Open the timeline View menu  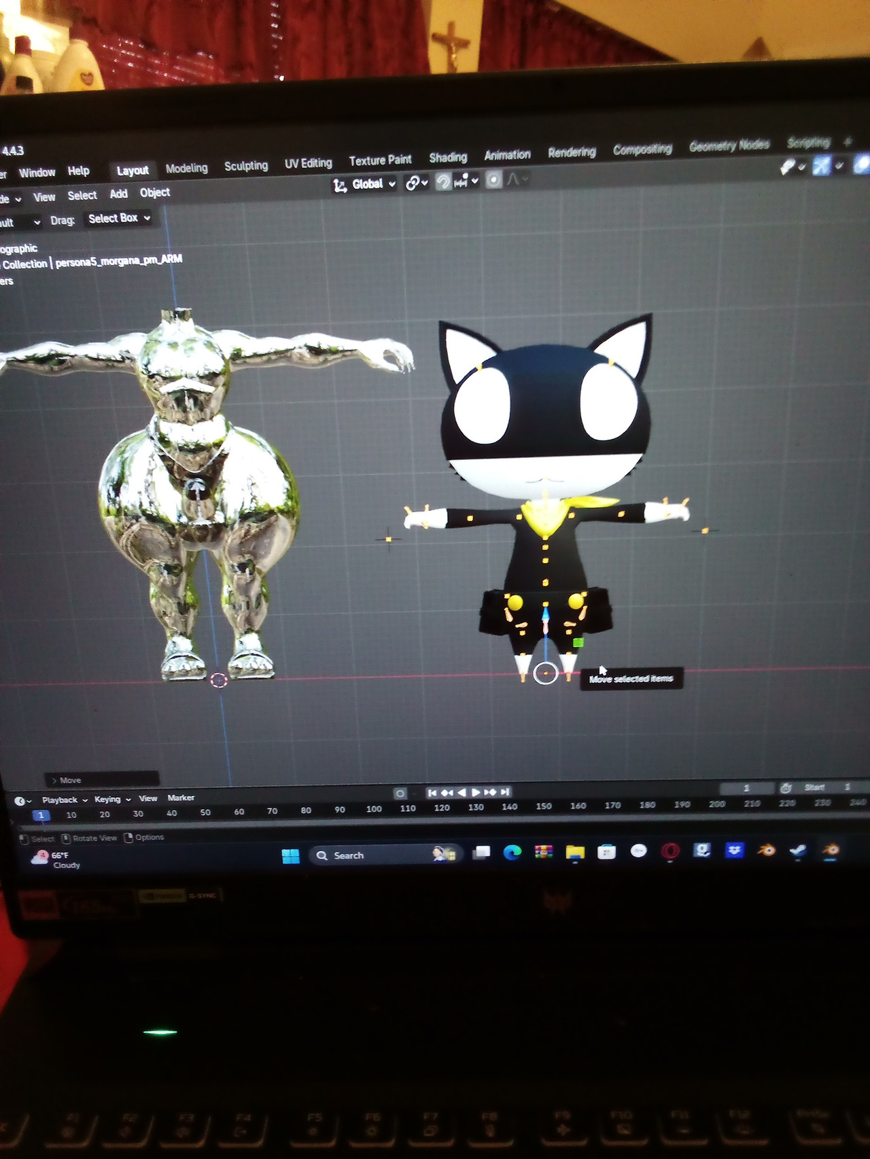click(148, 799)
